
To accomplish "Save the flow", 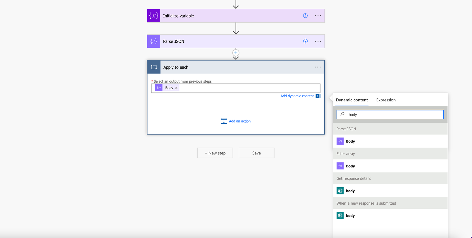I will 256,153.
